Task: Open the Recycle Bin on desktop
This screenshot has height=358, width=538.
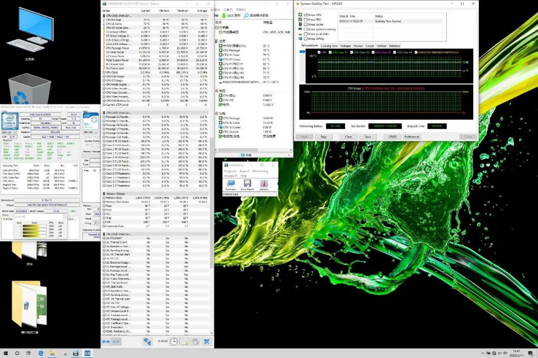Action: tap(29, 89)
